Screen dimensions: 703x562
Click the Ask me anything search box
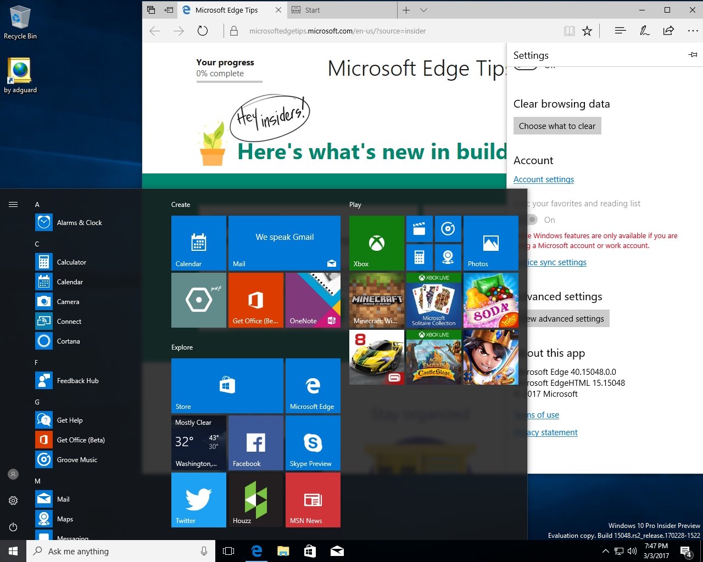pos(121,551)
